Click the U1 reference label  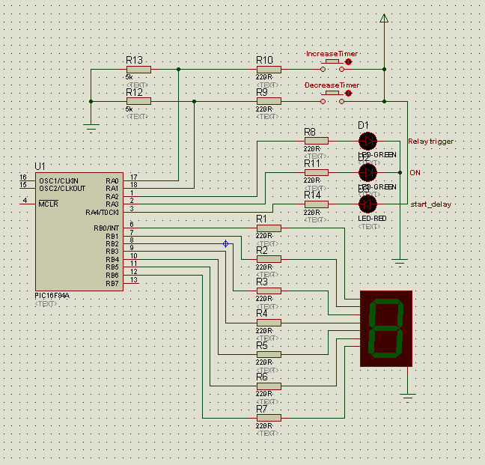pos(40,167)
